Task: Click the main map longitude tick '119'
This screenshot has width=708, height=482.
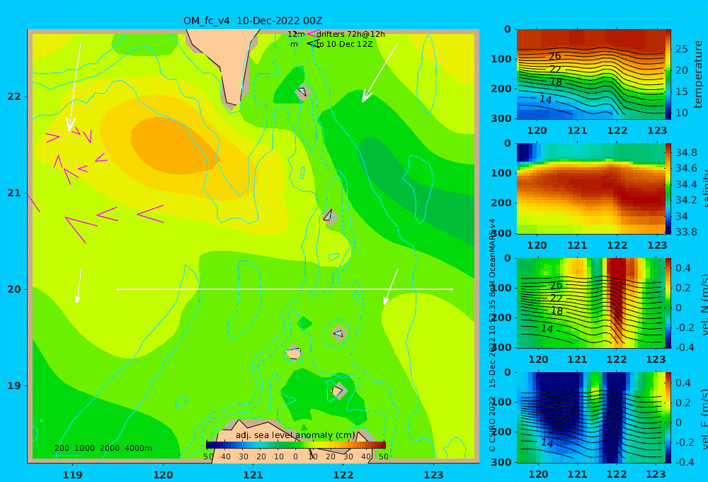Action: (72, 475)
